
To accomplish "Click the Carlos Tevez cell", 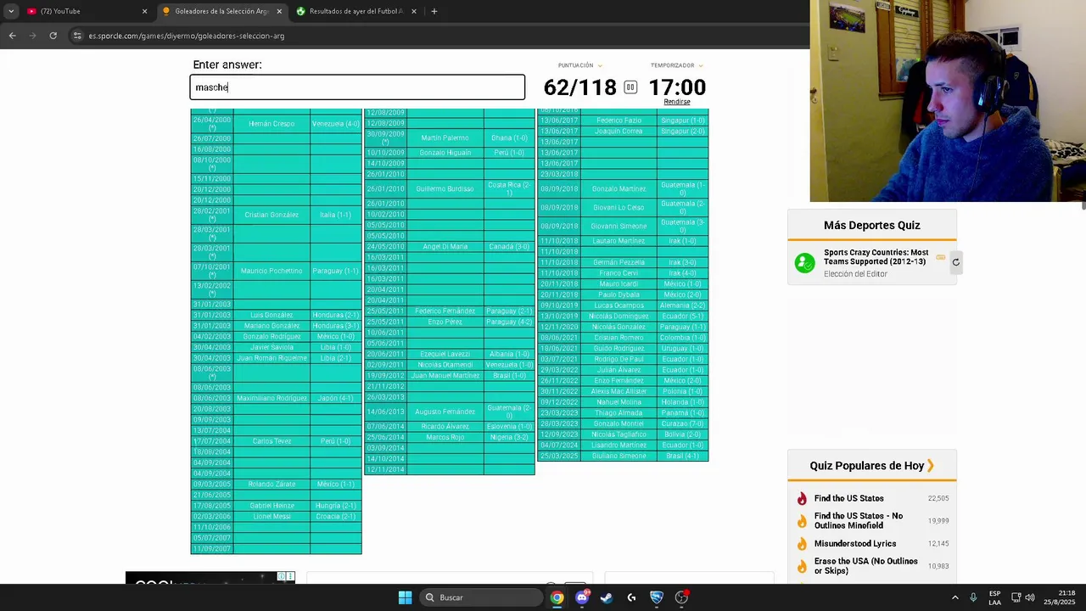I will tap(271, 441).
